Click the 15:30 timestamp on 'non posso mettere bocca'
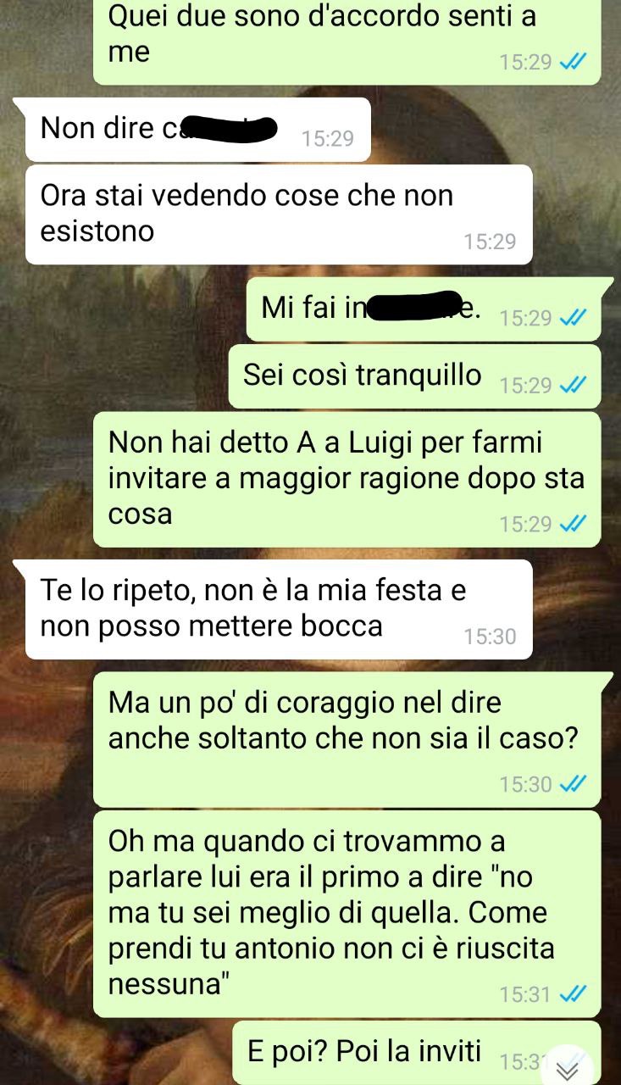This screenshot has width=621, height=1085. point(490,637)
